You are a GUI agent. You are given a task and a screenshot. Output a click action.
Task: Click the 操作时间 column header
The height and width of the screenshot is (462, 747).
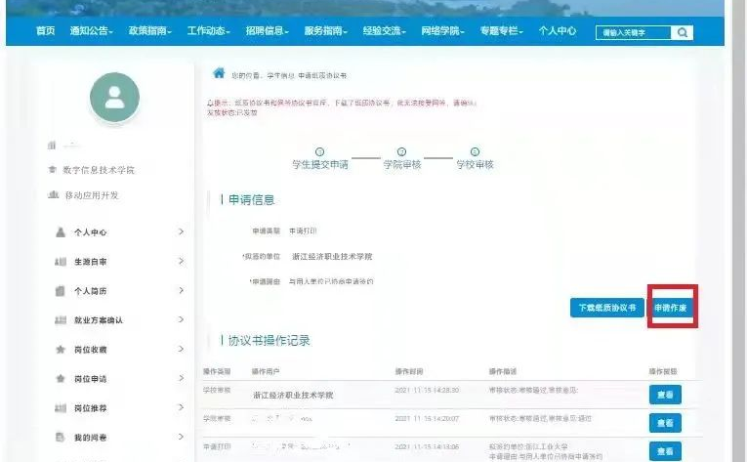(x=409, y=371)
